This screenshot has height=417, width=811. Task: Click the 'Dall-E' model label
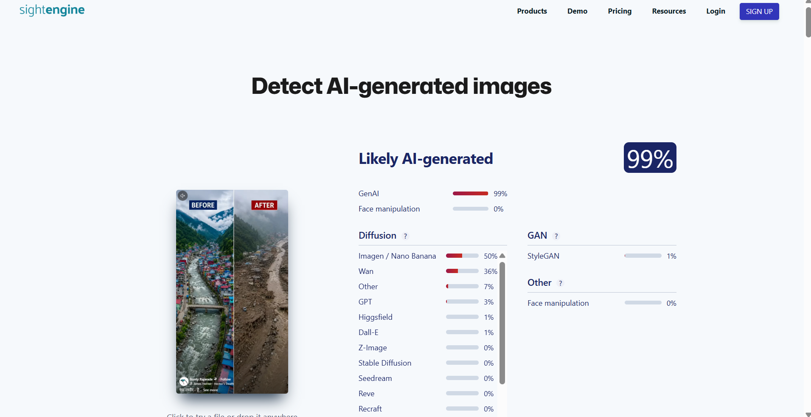click(x=368, y=332)
